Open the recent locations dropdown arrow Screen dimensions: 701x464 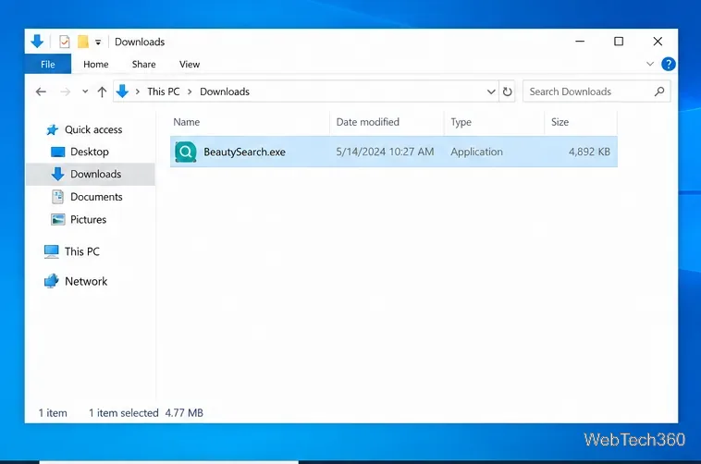pyautogui.click(x=85, y=92)
